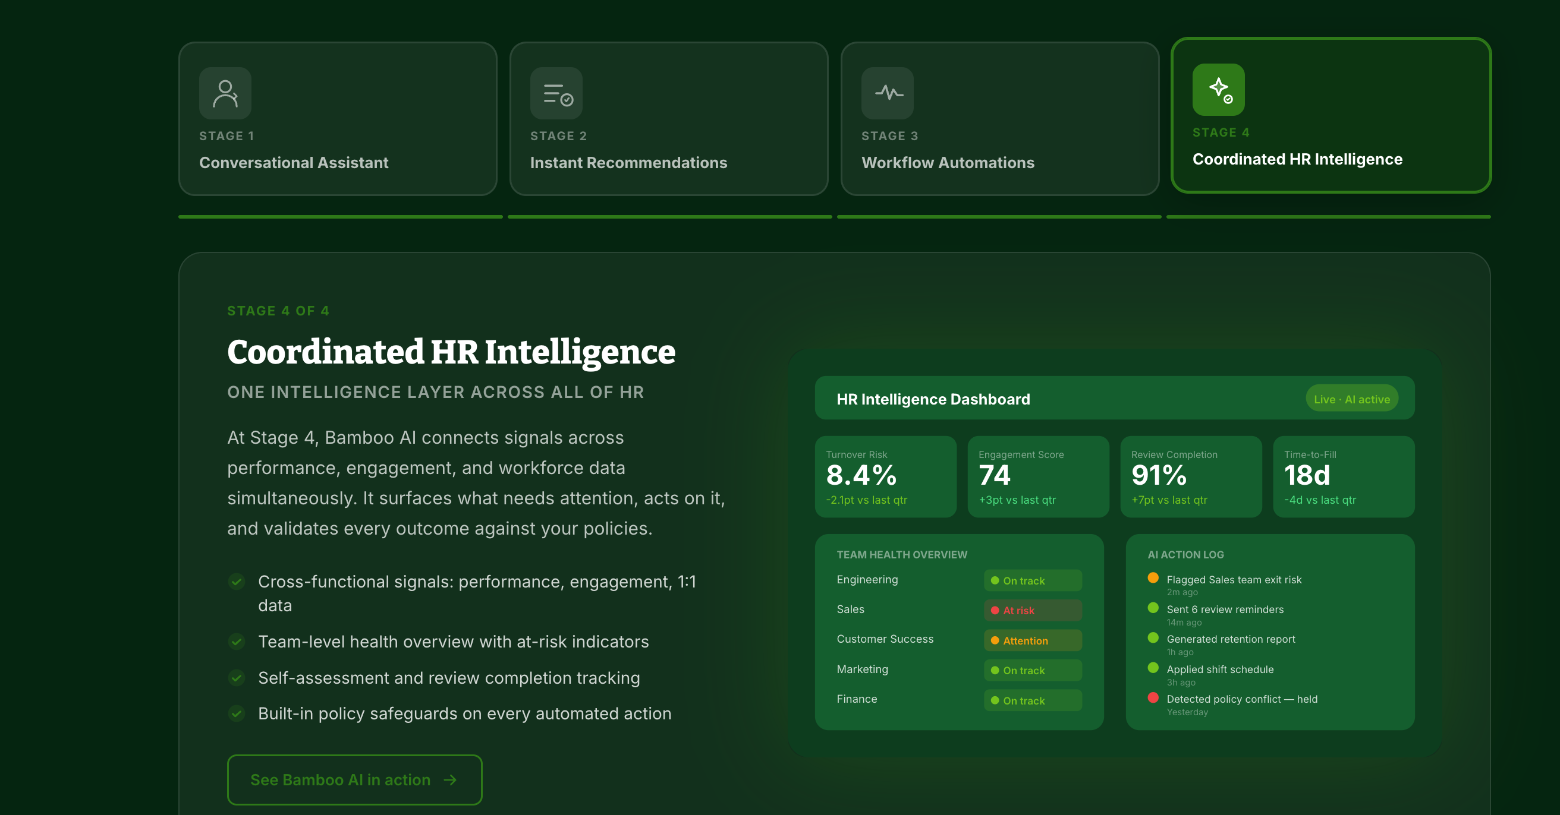This screenshot has height=815, width=1560.
Task: Click the -2.1pt vs last qtr value
Action: (866, 499)
